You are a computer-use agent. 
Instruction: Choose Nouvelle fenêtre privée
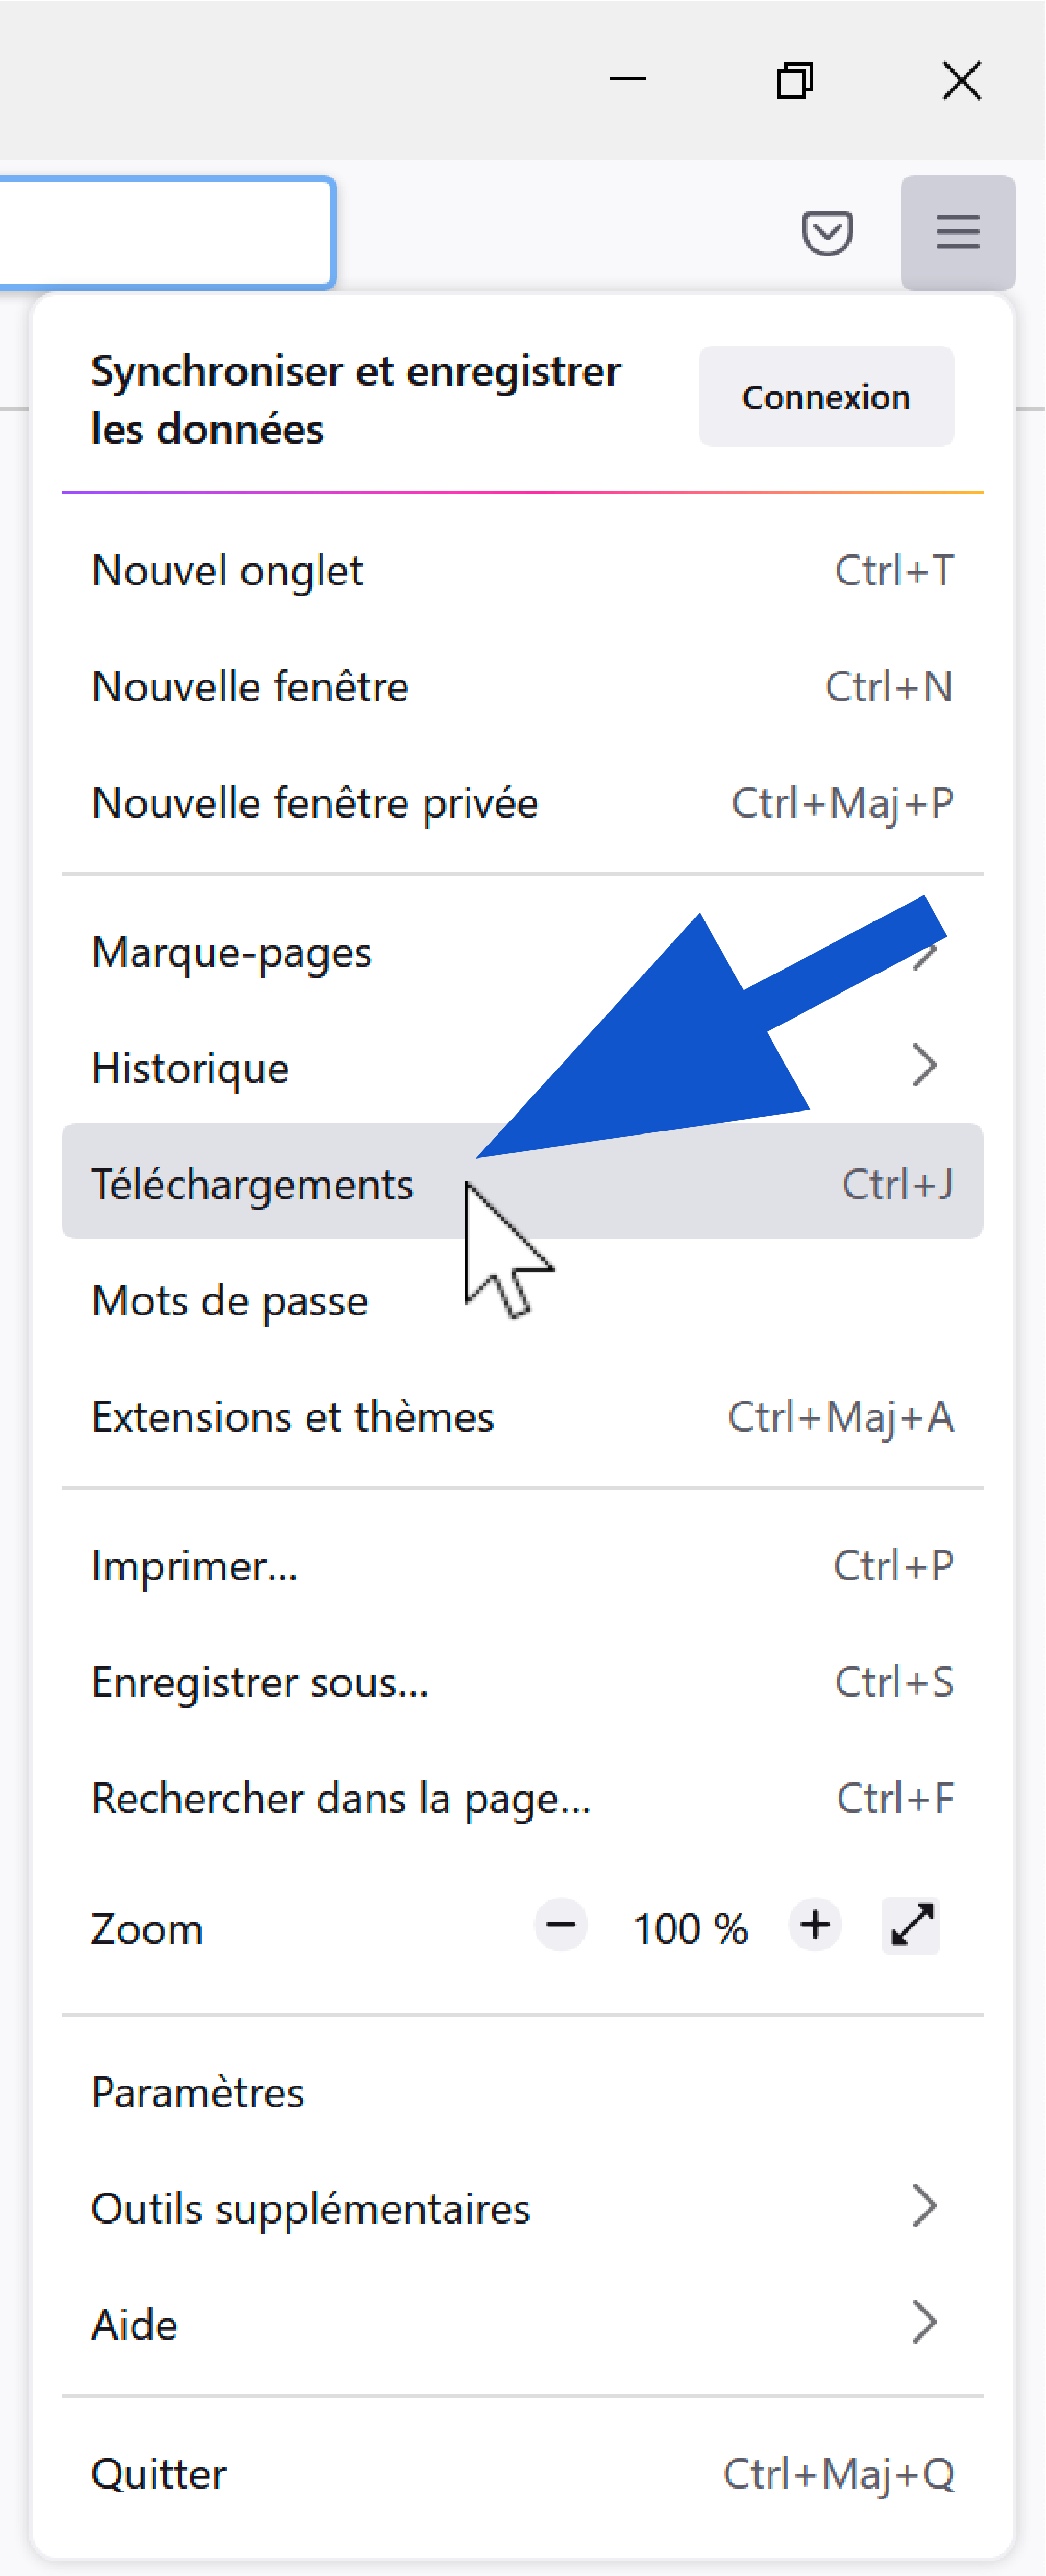[523, 803]
